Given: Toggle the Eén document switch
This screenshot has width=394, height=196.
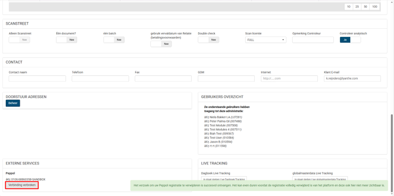Looking at the screenshot, I should point(66,40).
